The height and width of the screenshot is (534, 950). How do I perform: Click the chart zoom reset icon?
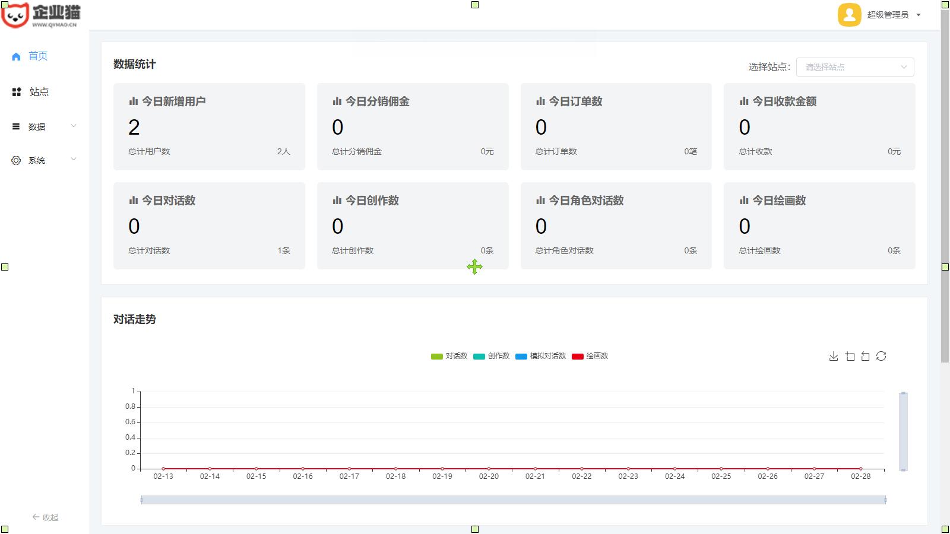coord(865,356)
